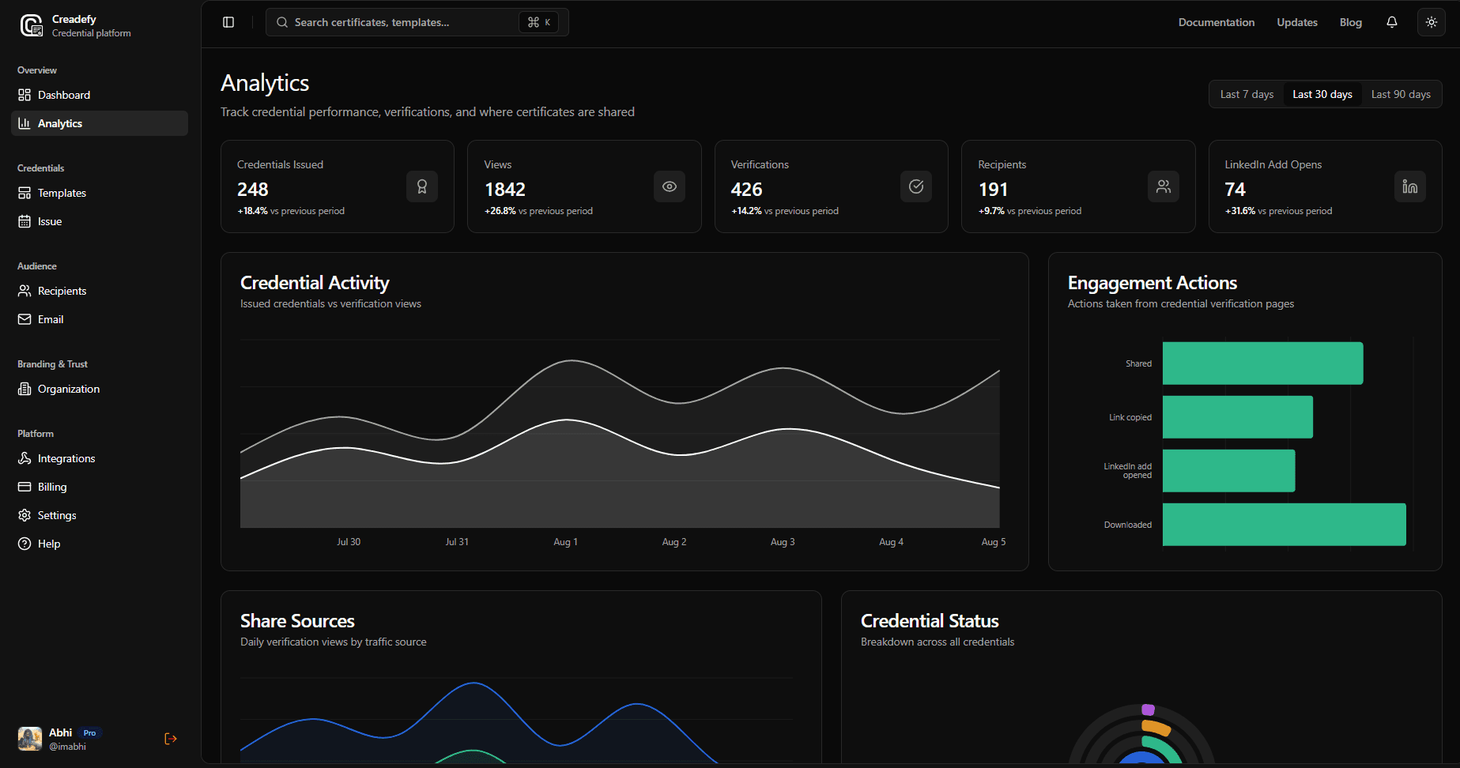Viewport: 1460px width, 768px height.
Task: Click the 426 Verifications value
Action: click(747, 190)
